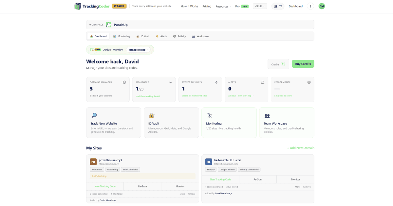This screenshot has height=206, width=393.
Task: Open Dashboard link in top navigation
Action: click(x=295, y=6)
